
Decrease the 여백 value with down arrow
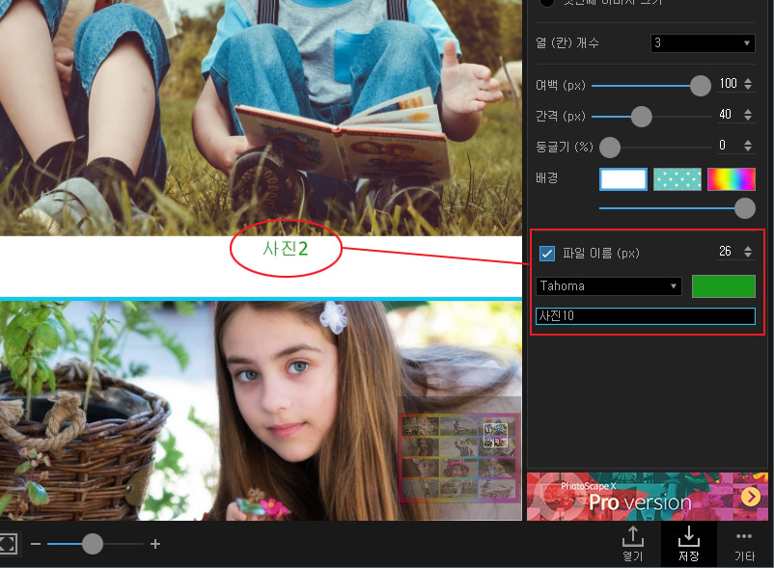tap(748, 88)
